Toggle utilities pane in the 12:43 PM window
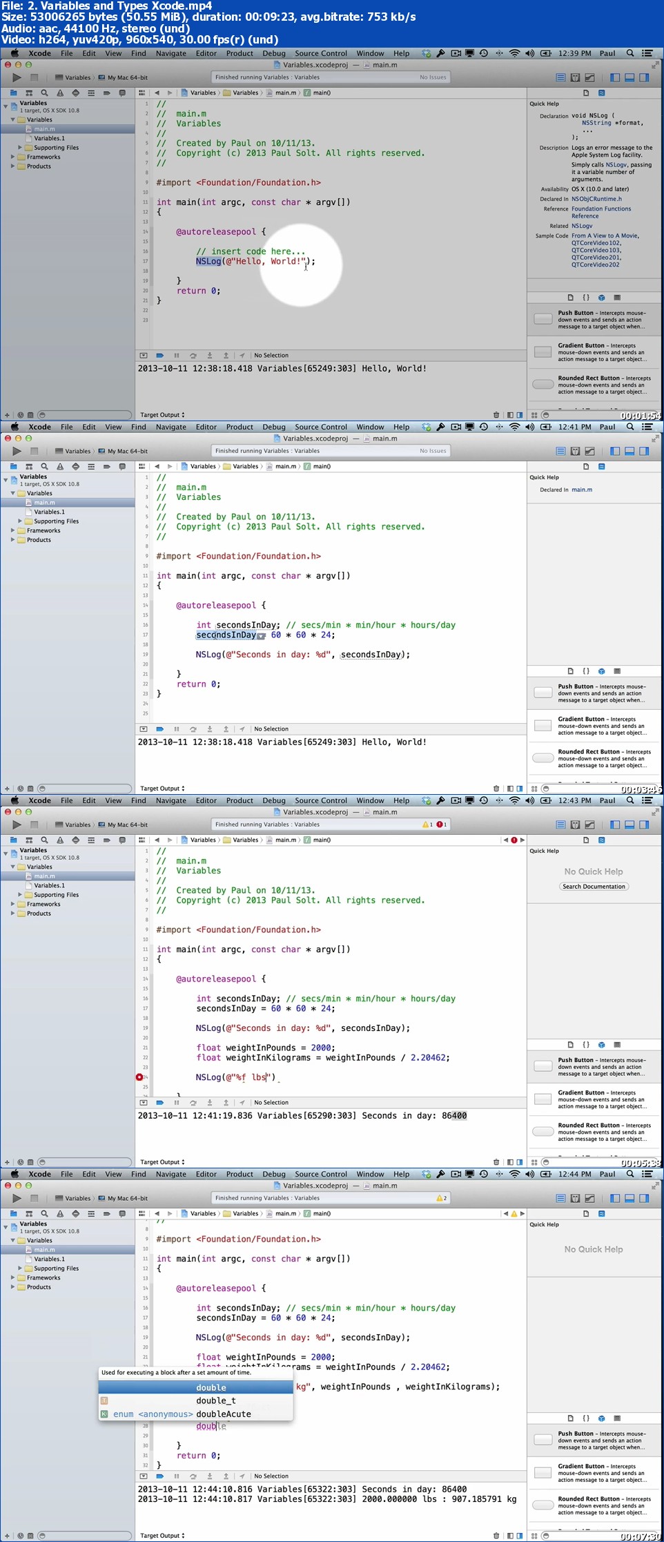The width and height of the screenshot is (664, 1542). point(644,825)
